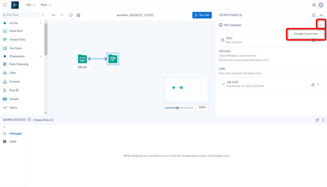Collapse the Sample Results panel
This screenshot has height=187, width=327.
[323, 120]
